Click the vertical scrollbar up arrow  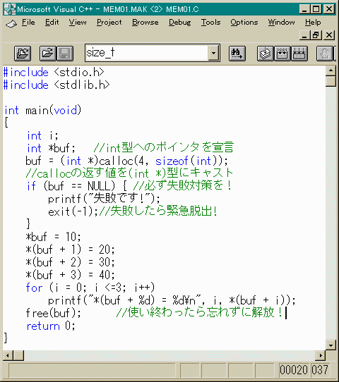coord(331,70)
